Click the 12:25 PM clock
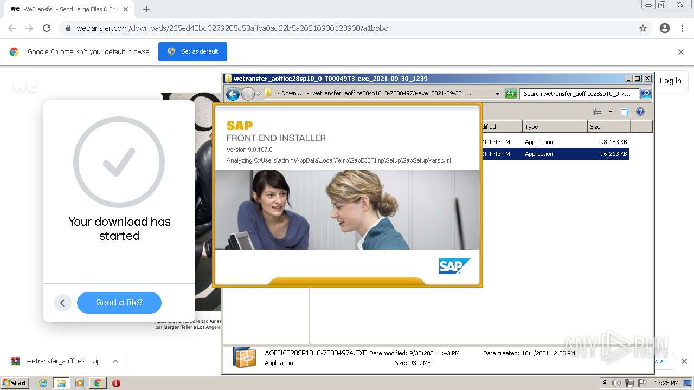The width and height of the screenshot is (694, 390). coord(666,383)
